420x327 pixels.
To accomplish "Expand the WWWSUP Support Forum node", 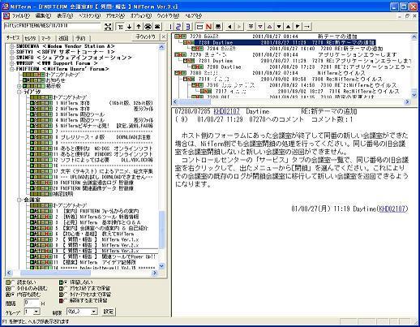I will click(12, 63).
